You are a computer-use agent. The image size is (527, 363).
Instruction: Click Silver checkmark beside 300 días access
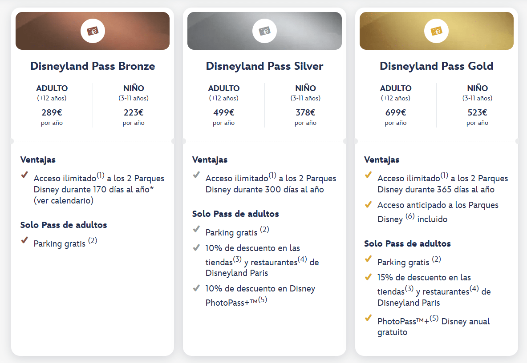pyautogui.click(x=196, y=175)
